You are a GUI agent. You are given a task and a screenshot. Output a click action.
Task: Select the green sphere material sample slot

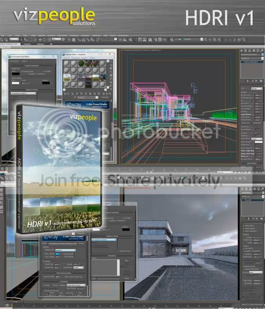(81, 63)
